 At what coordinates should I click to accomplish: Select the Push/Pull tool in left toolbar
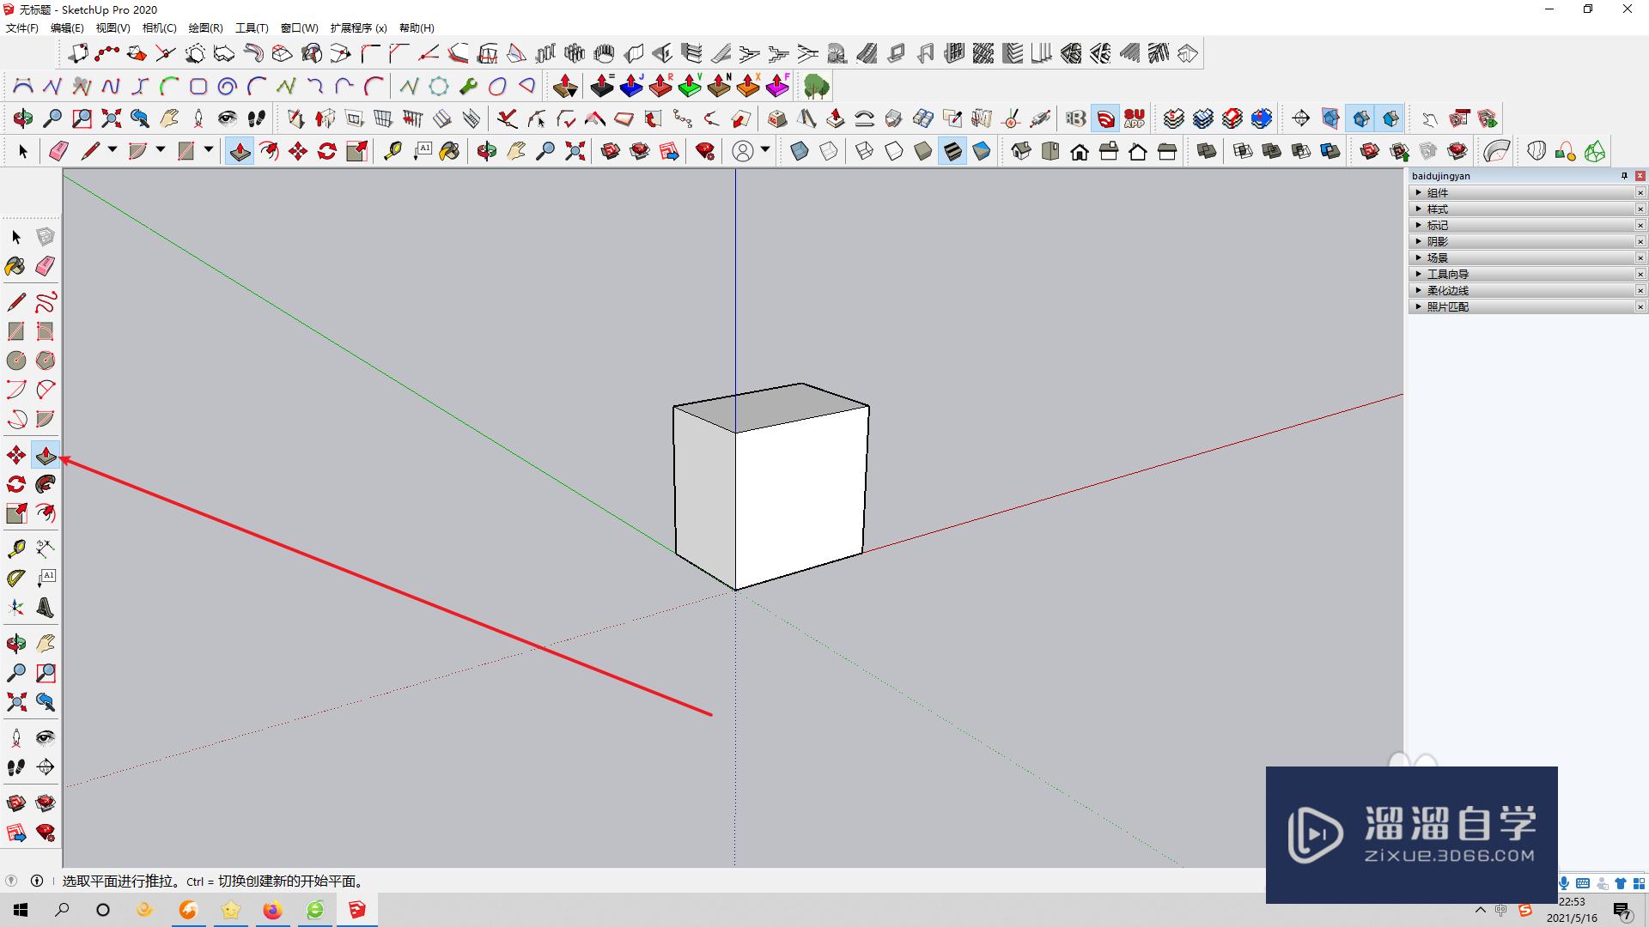tap(46, 455)
